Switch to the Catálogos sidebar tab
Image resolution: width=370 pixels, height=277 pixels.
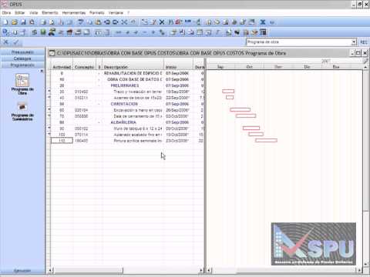point(22,58)
